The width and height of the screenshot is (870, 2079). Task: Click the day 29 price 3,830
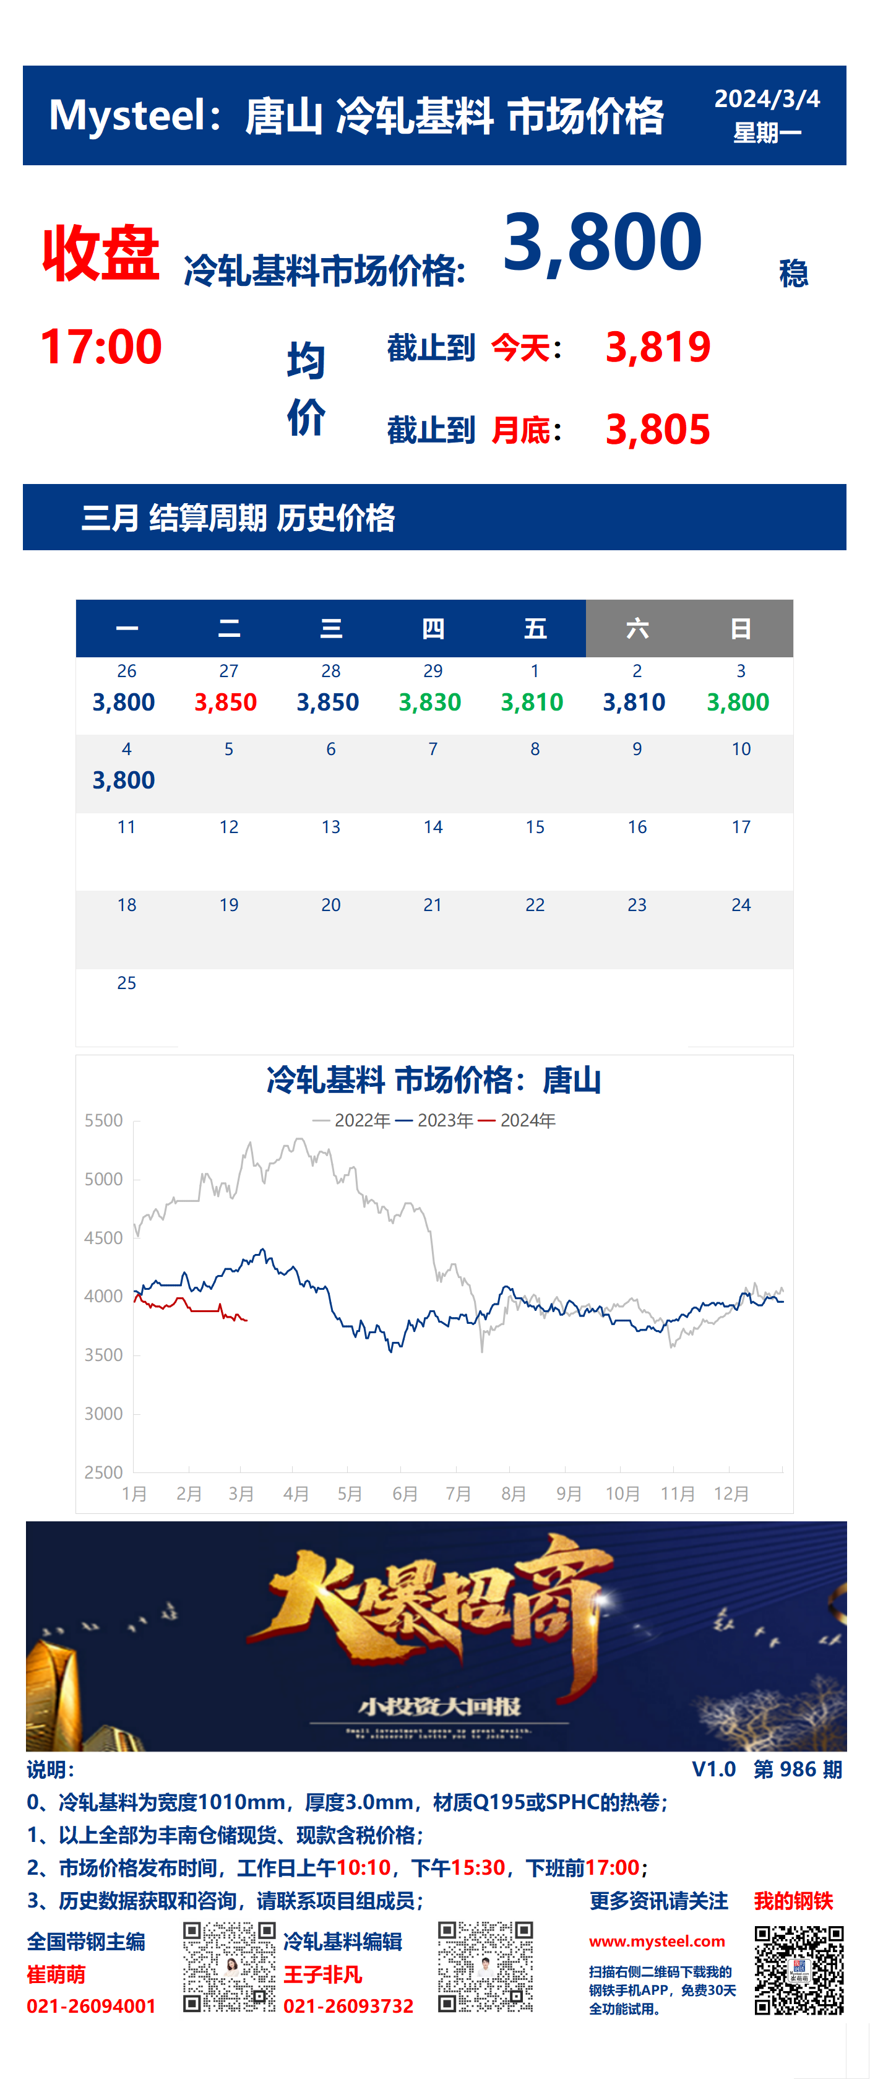tap(430, 702)
